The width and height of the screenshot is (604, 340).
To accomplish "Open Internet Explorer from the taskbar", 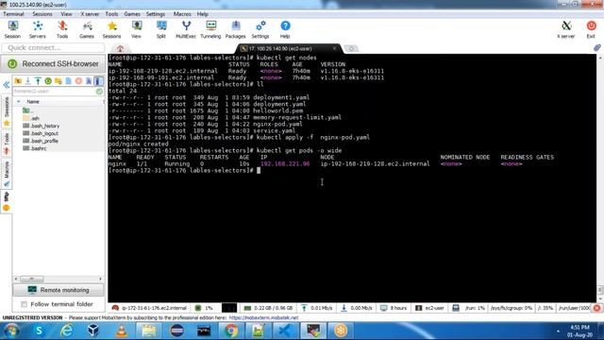I will [x=66, y=331].
